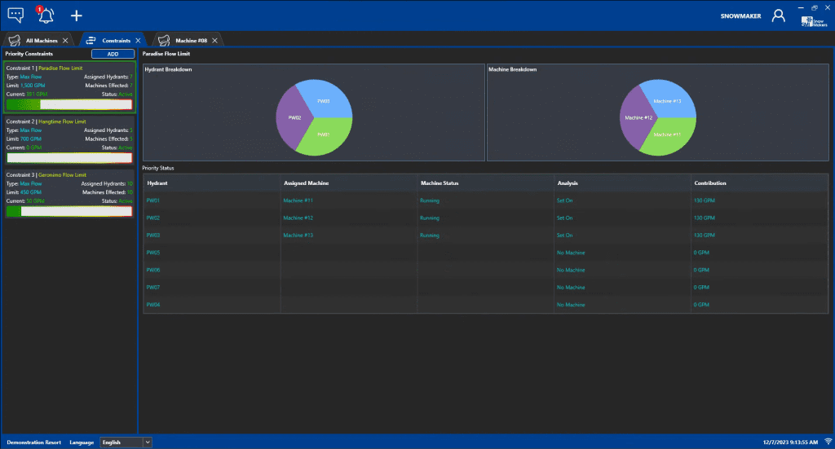Open the alarm bell notifications
835x449 pixels.
(46, 15)
